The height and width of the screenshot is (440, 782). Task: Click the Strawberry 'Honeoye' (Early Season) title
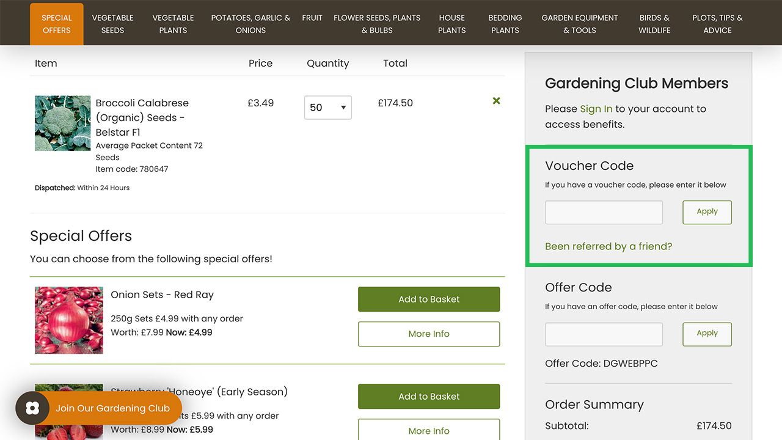(199, 392)
